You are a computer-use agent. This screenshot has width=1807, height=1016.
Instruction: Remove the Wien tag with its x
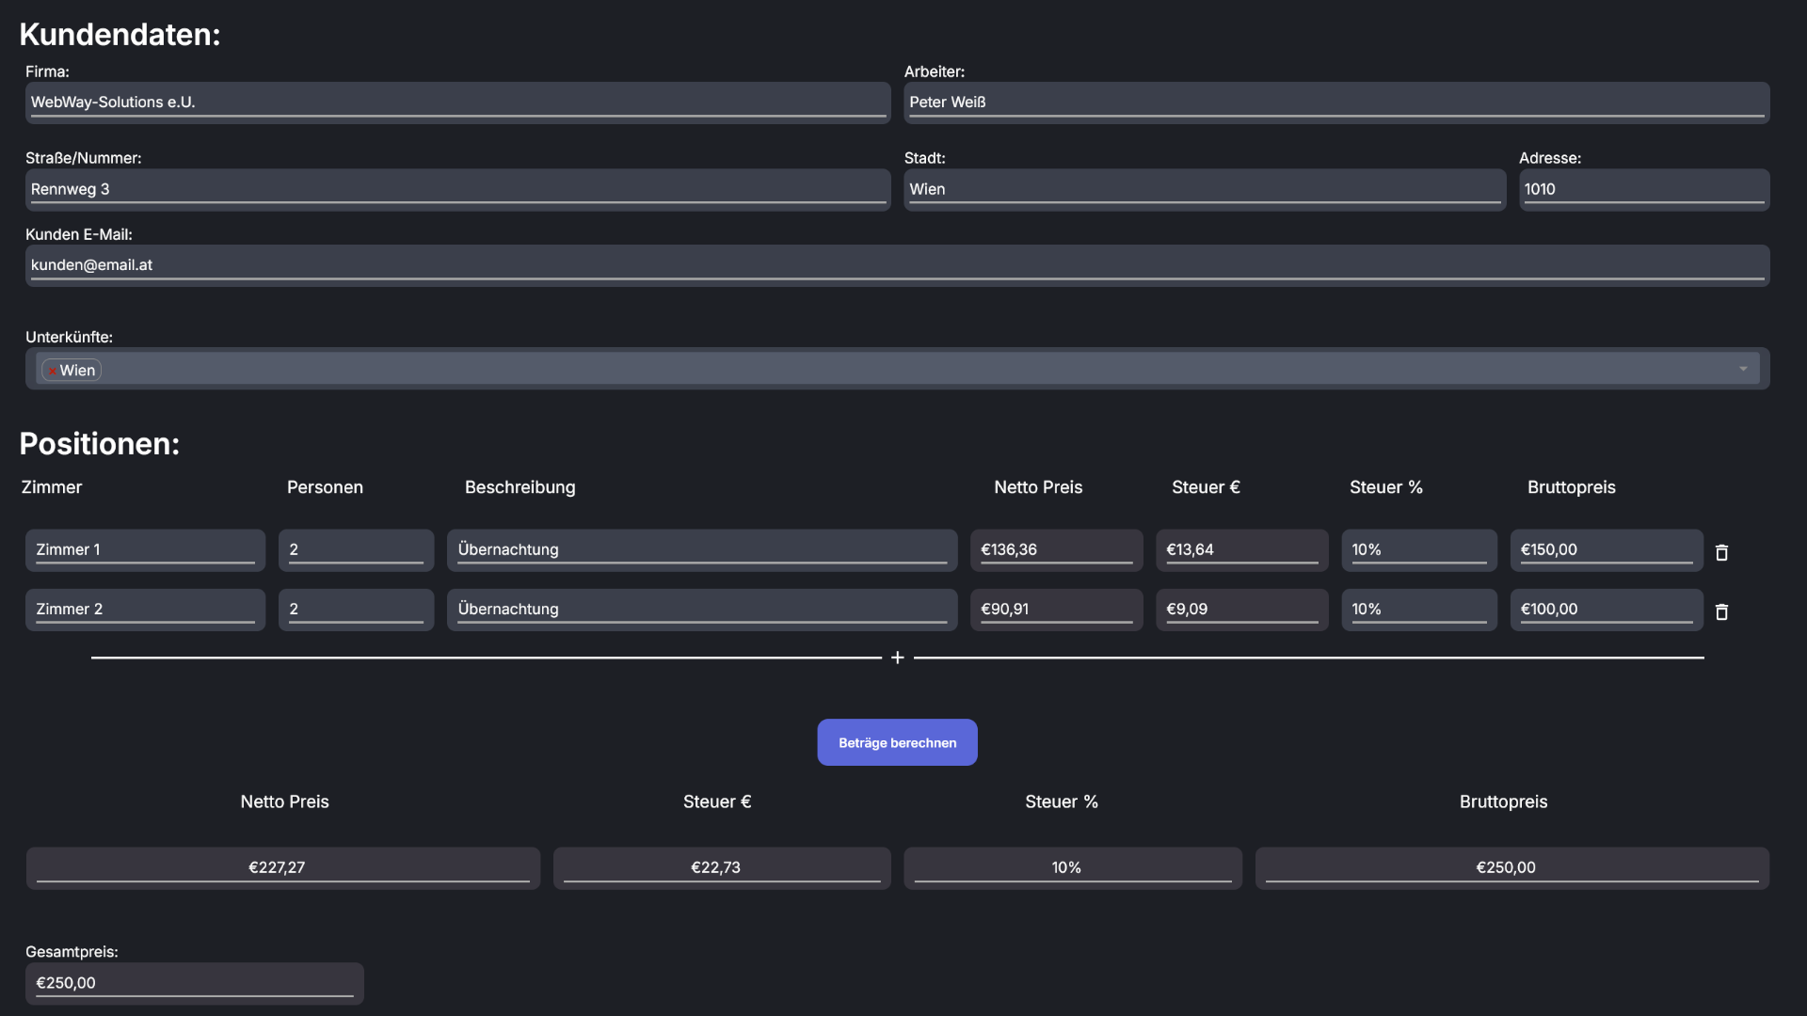[52, 371]
